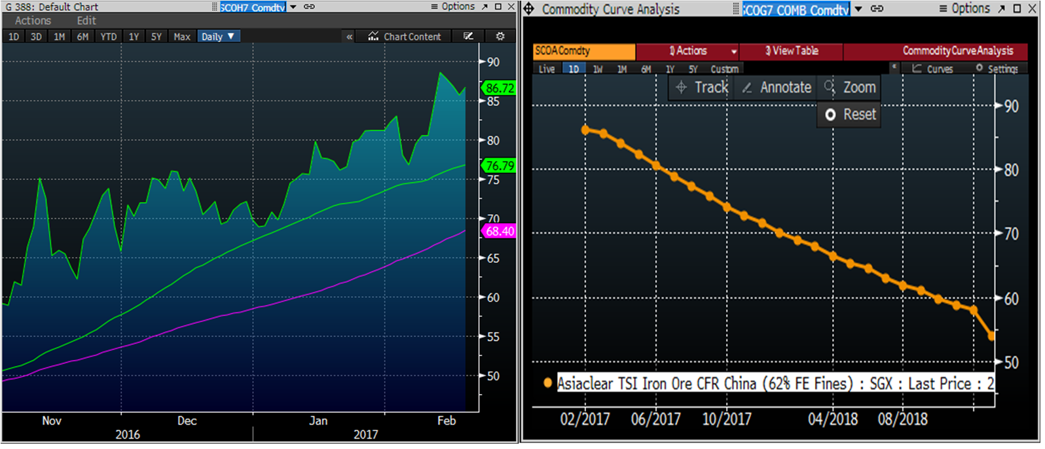Image resolution: width=1045 pixels, height=449 pixels.
Task: Click the move-panel crosshair icon at top left
Action: tap(529, 9)
